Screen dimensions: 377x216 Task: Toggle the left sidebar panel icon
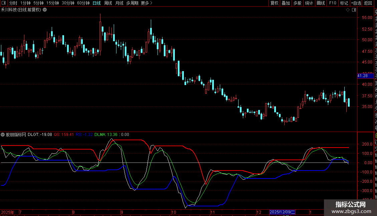tap(4, 3)
